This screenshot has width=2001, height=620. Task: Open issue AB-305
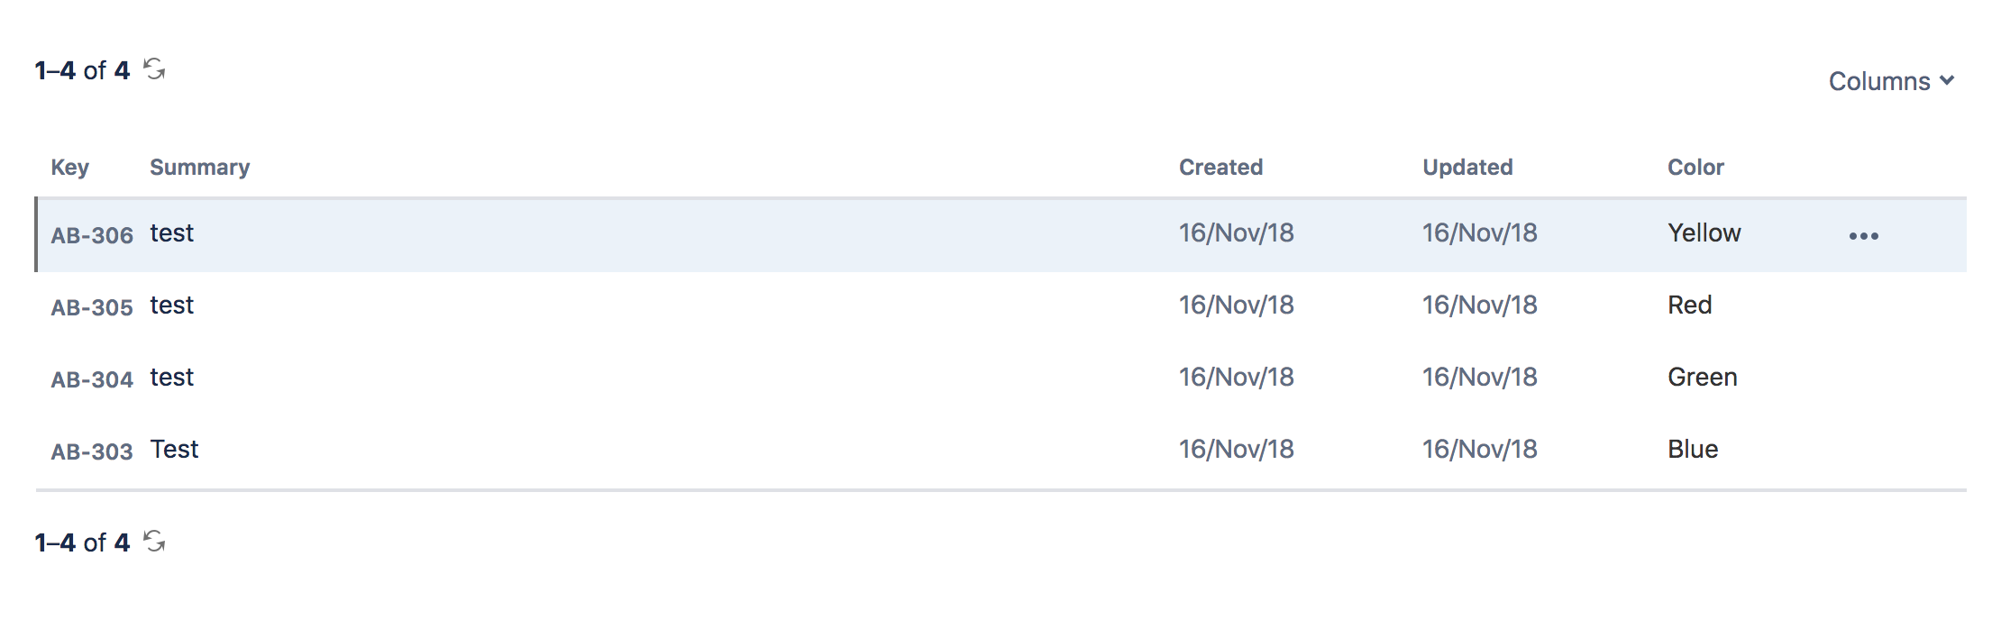pyautogui.click(x=90, y=306)
